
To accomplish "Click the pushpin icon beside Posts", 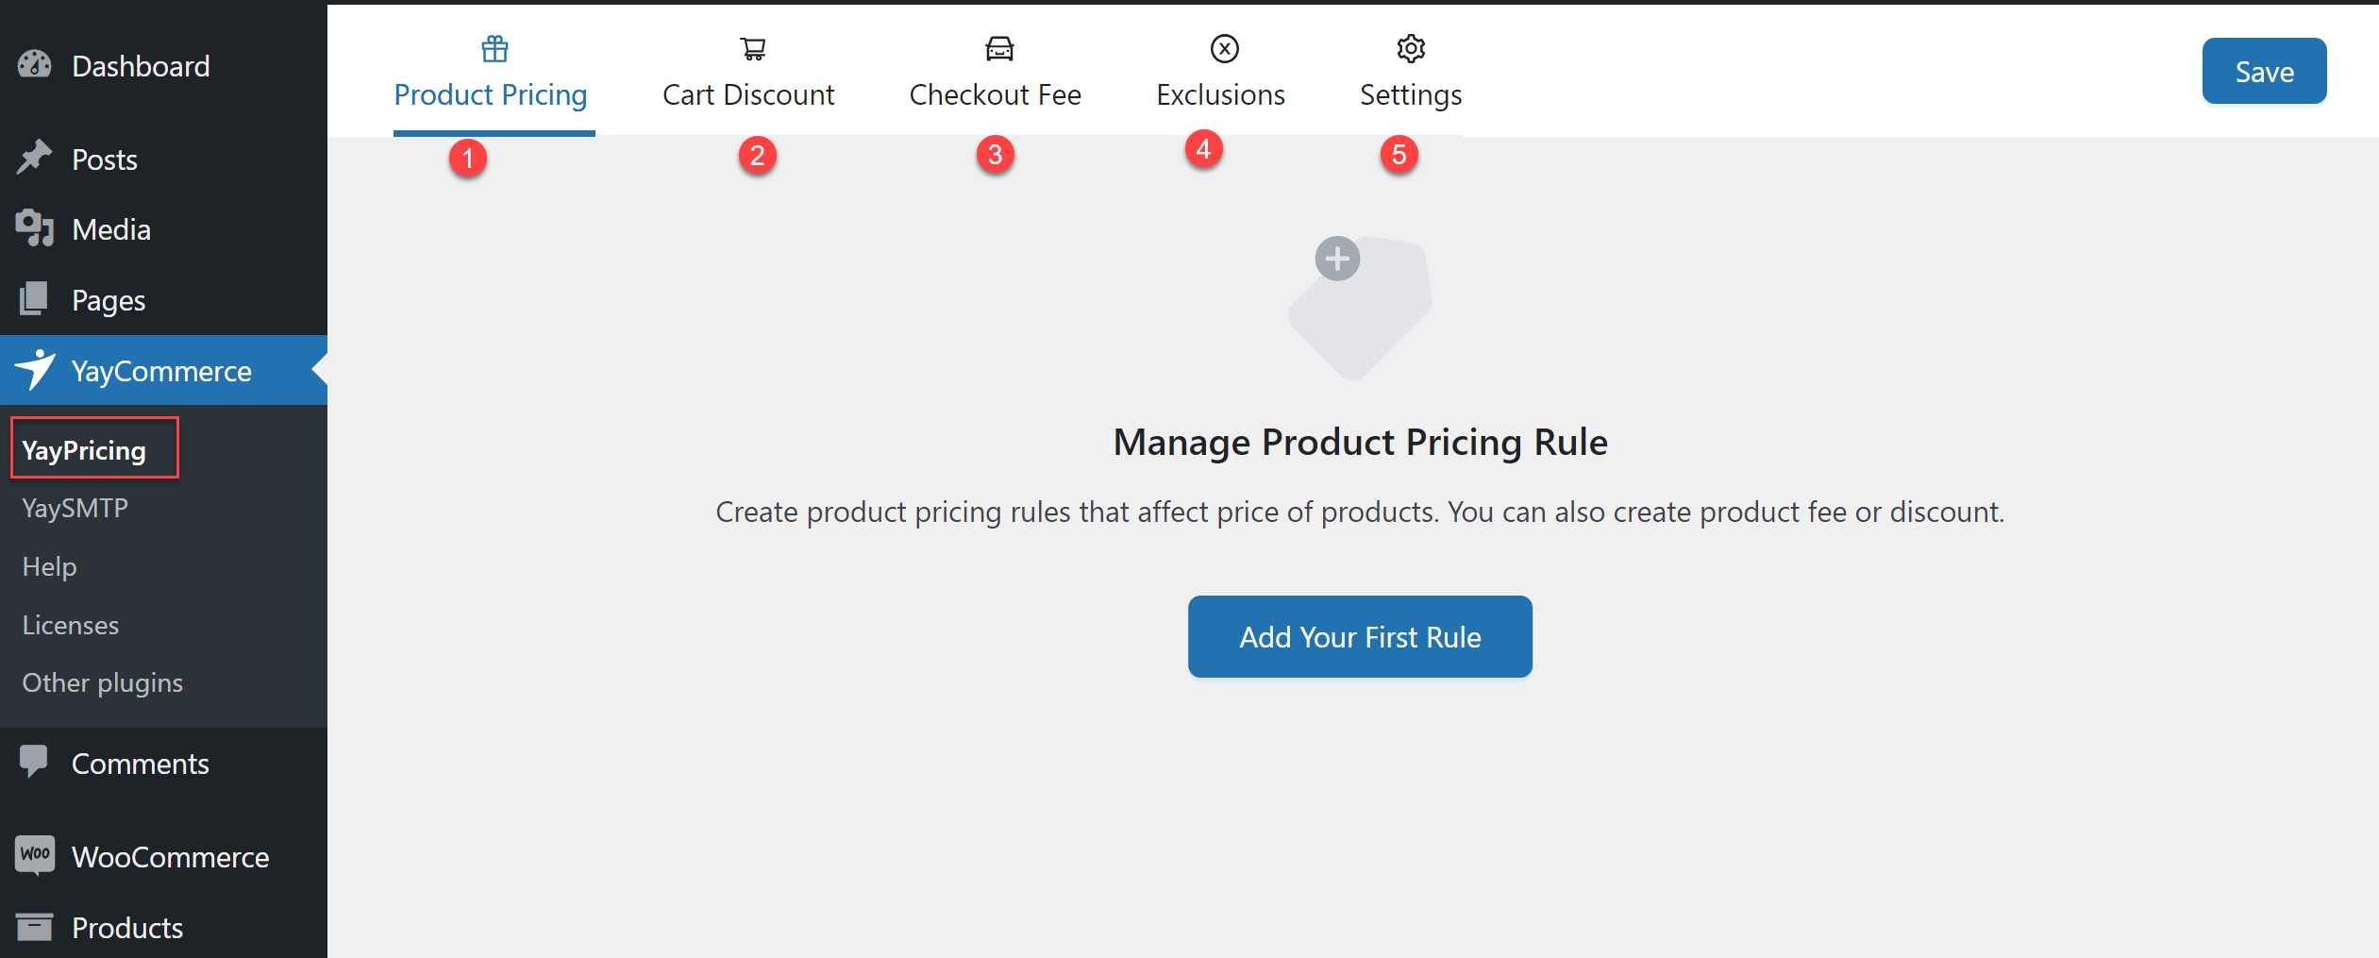I will [x=35, y=158].
